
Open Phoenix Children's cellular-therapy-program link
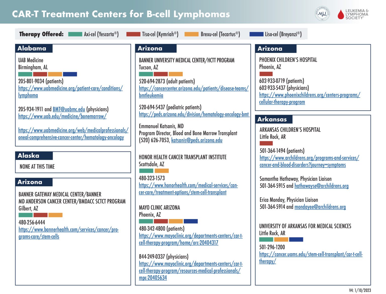click(310, 98)
